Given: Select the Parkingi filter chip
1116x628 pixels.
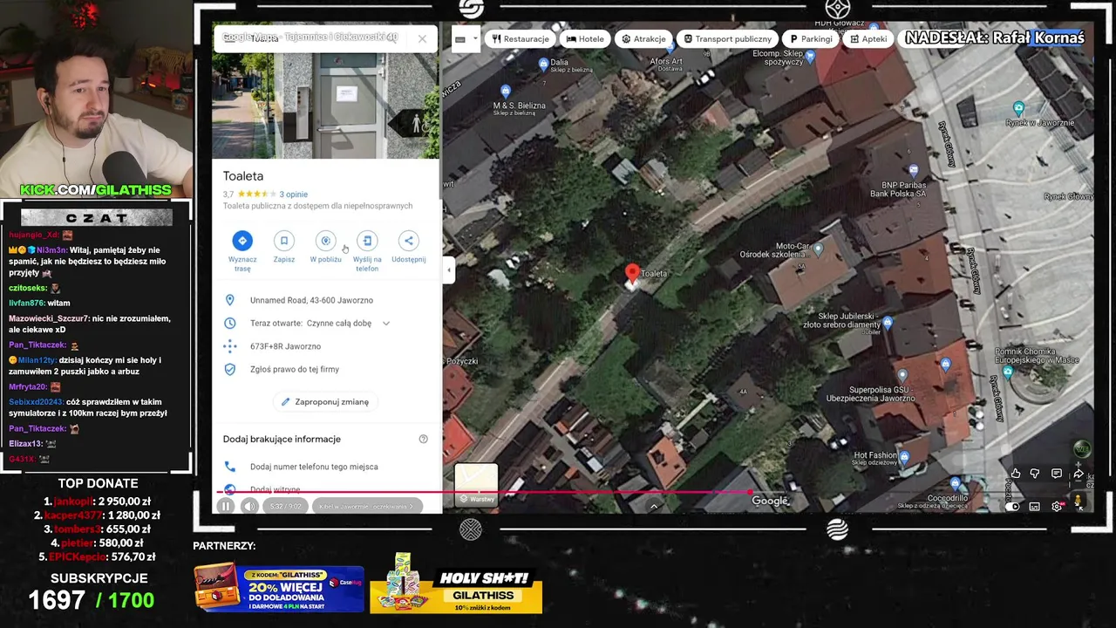Looking at the screenshot, I should coord(811,38).
